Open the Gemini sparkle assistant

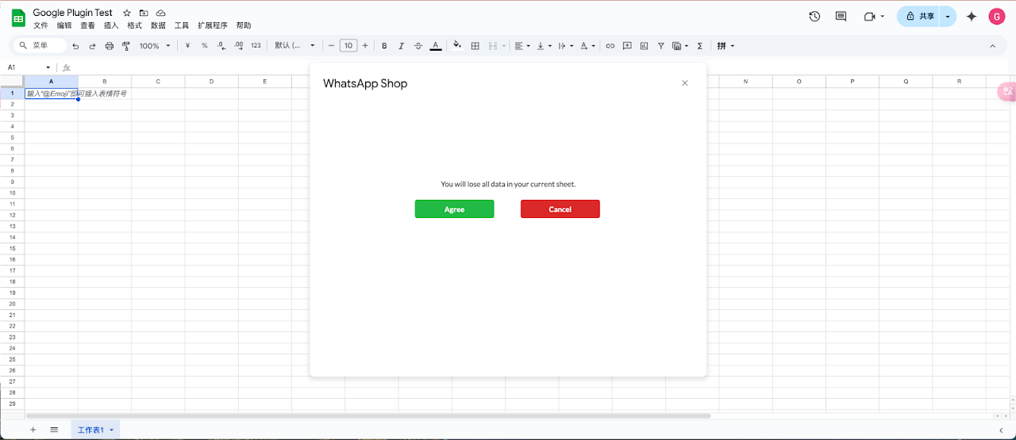[972, 16]
